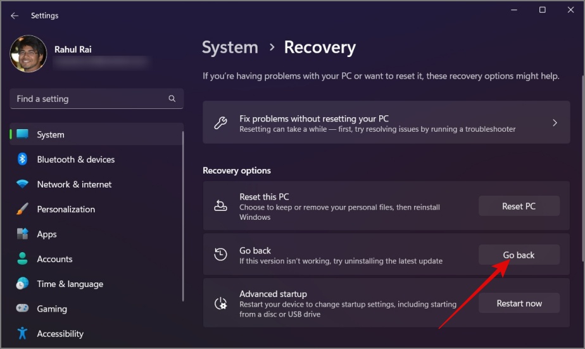Expand Fix problems chevron arrow
This screenshot has width=585, height=349.
(x=555, y=123)
